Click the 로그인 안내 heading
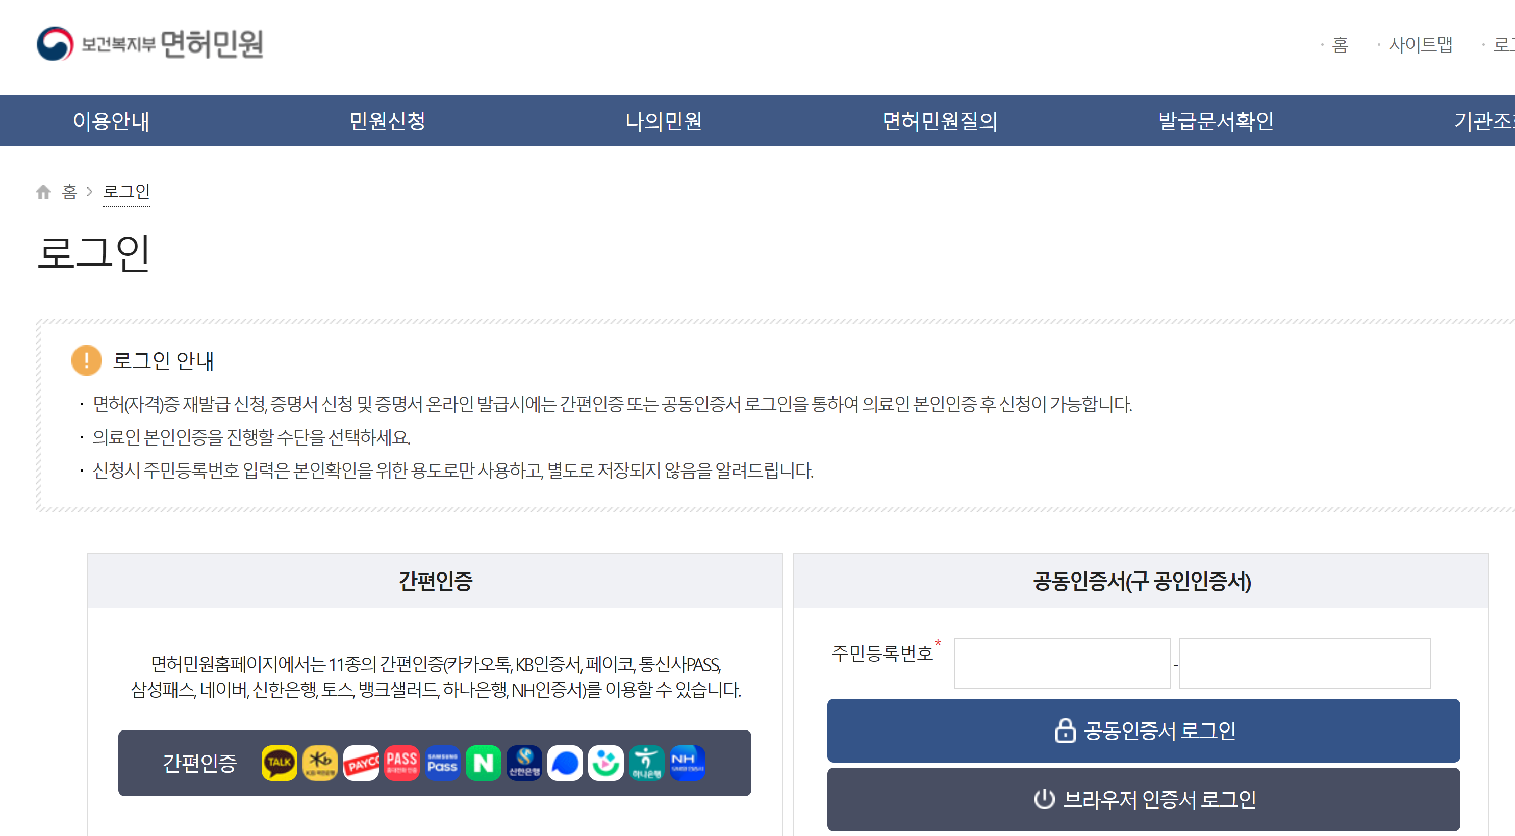Image resolution: width=1515 pixels, height=836 pixels. pyautogui.click(x=164, y=360)
